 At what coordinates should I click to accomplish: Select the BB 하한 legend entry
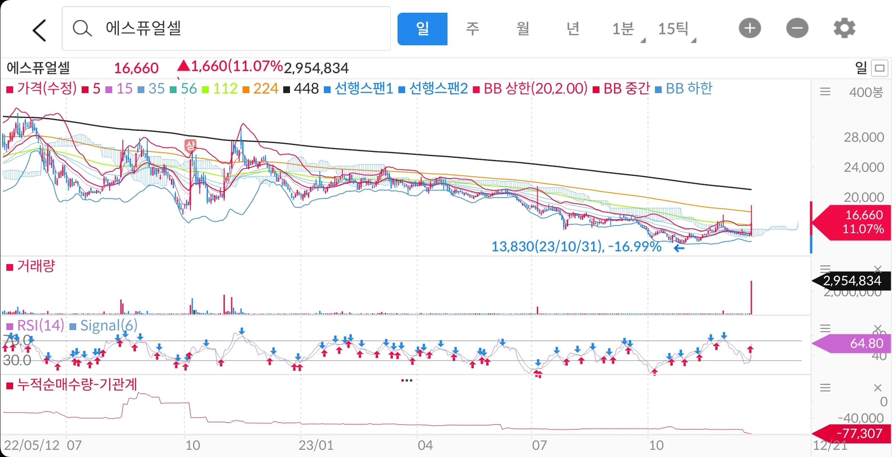coord(684,88)
